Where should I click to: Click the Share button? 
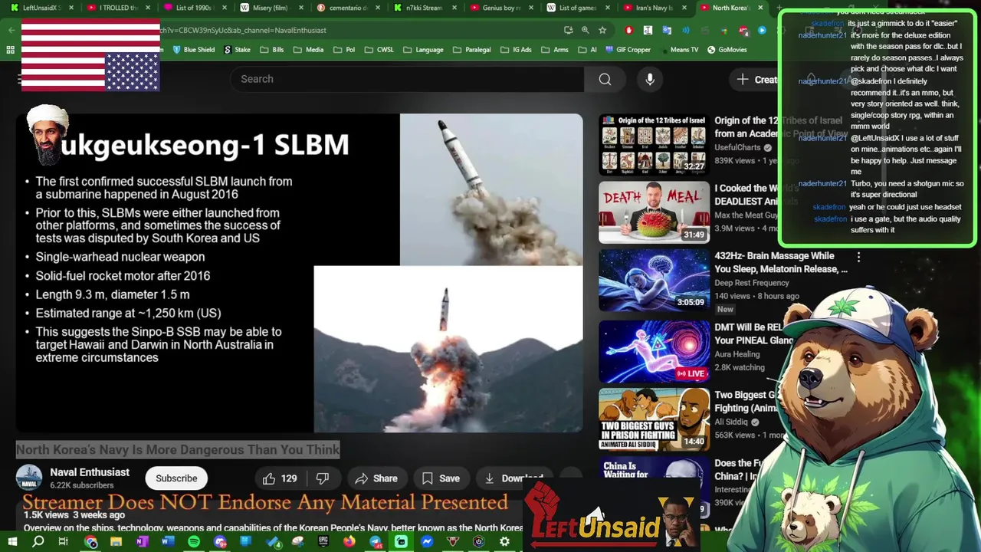(x=376, y=478)
